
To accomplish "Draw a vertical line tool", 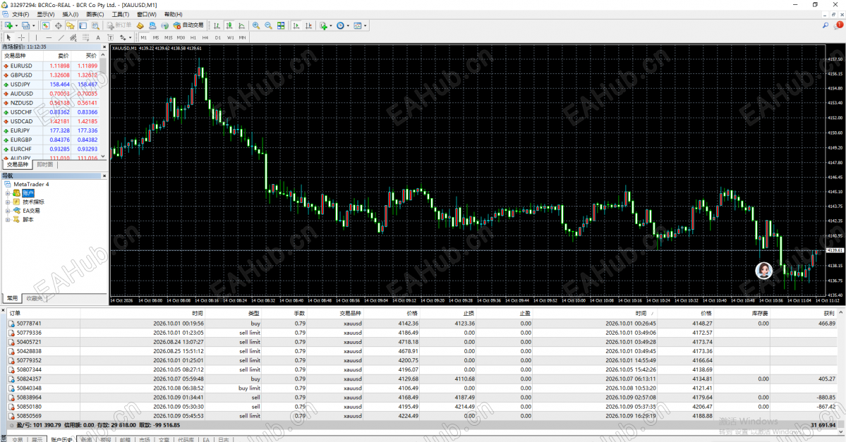I will (x=36, y=37).
